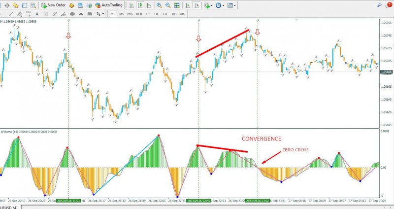This screenshot has height=209, width=394.
Task: Switch to line chart display
Action: (x=149, y=5)
